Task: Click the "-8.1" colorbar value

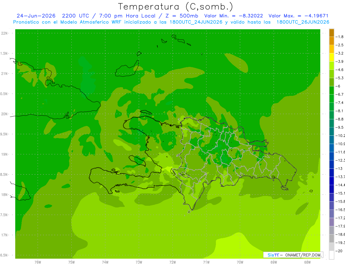Action: click(x=340, y=111)
